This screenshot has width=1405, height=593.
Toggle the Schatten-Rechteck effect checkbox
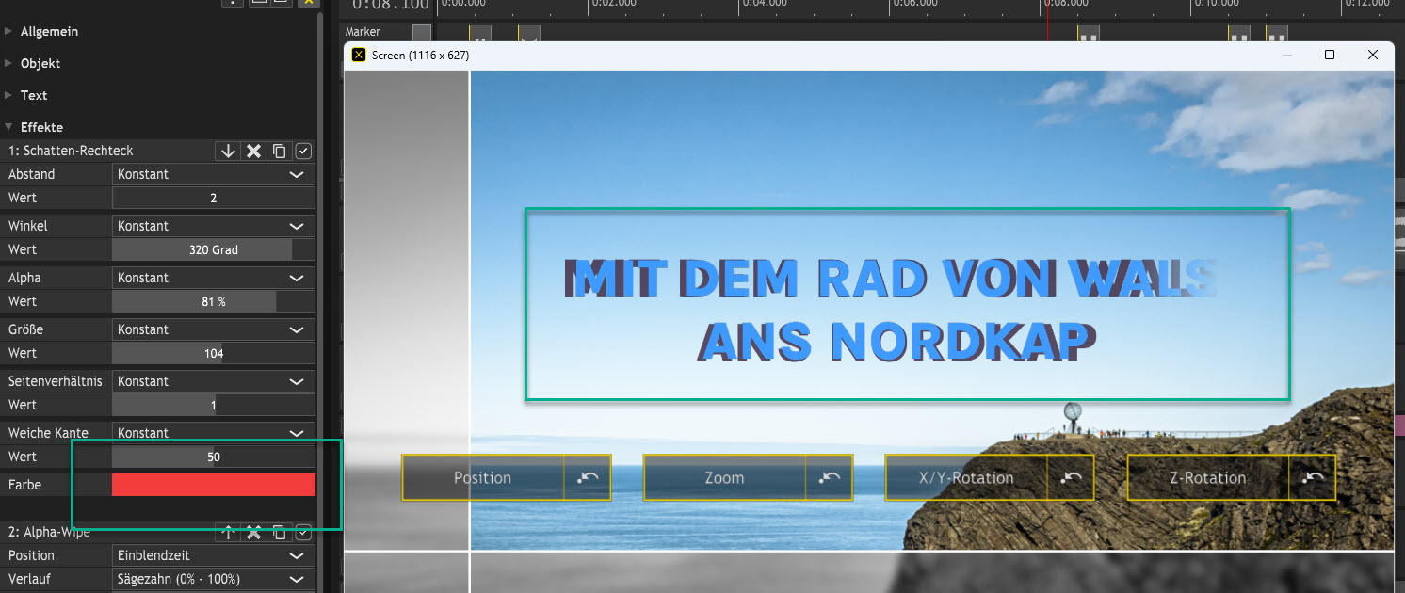point(303,151)
